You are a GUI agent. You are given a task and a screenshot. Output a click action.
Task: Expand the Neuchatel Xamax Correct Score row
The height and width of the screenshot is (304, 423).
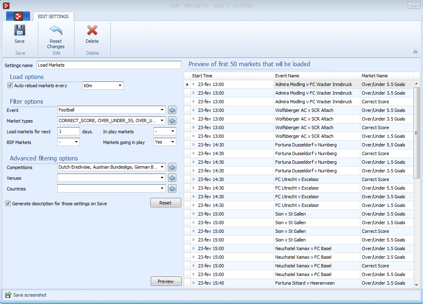[x=194, y=266]
